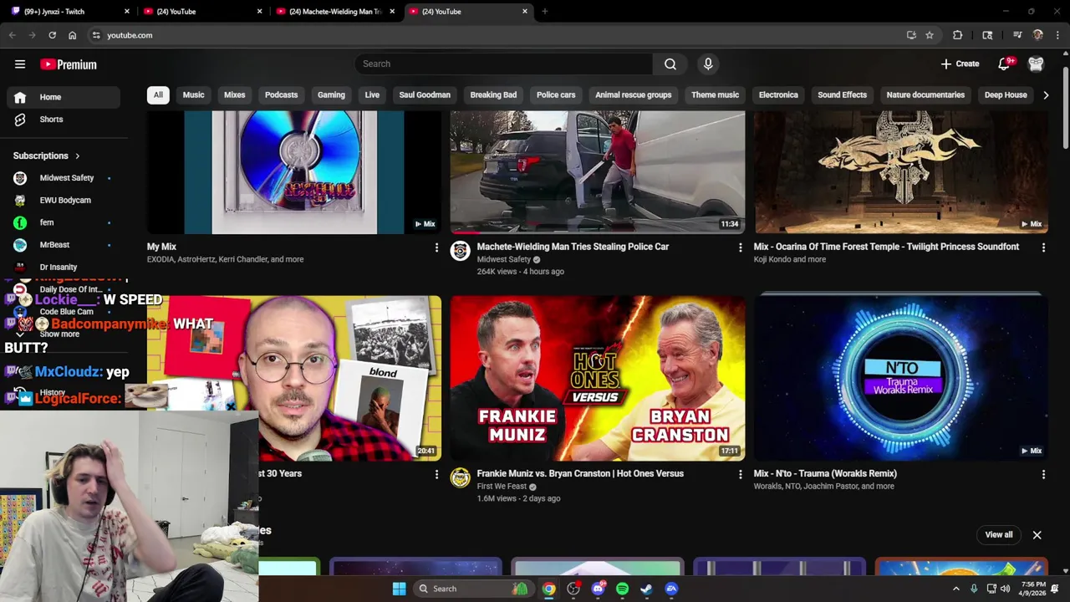Open options for Machete-Wielding Man video

[x=739, y=247]
